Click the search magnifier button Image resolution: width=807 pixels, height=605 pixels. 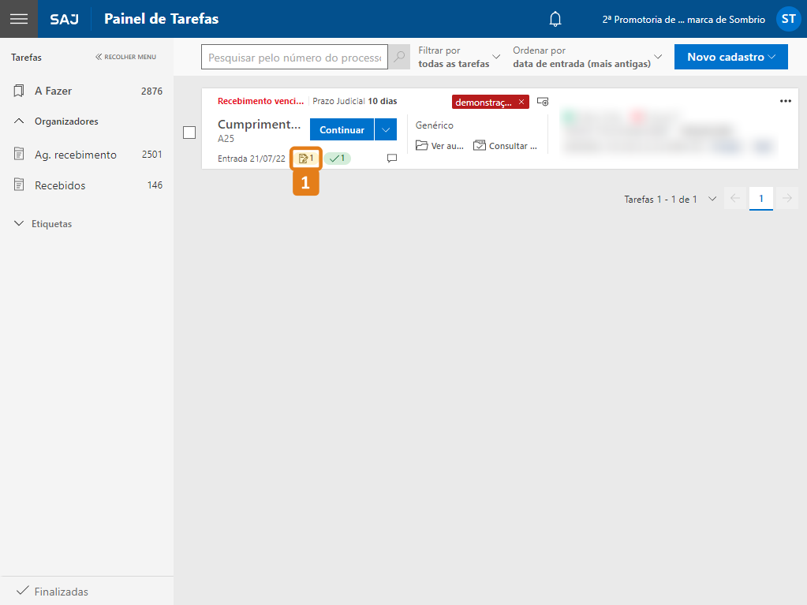400,58
